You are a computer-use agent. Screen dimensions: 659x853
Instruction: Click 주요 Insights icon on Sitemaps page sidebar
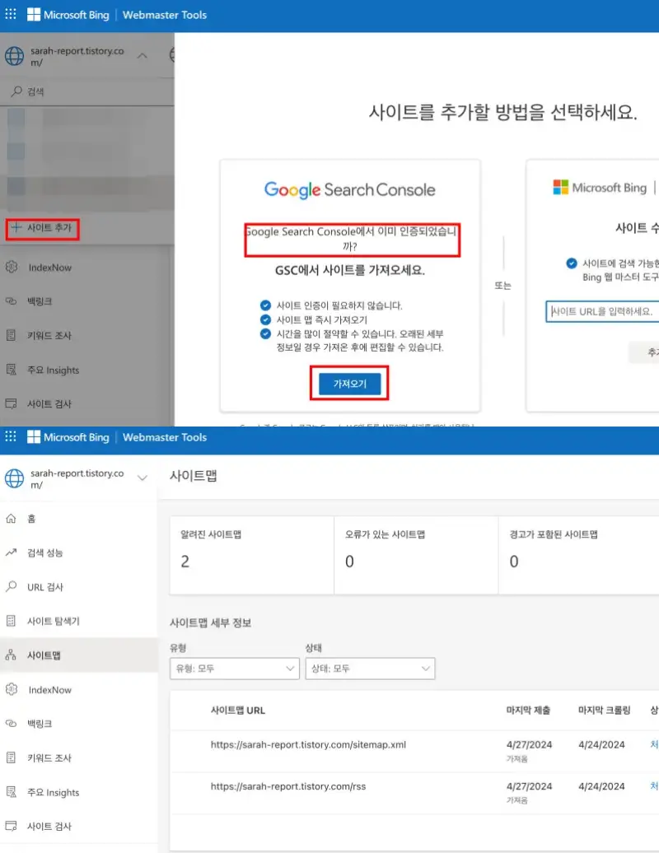[x=11, y=792]
